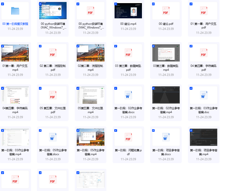Select the thumbnail for 第一阶段：05作业参考答案.mp4
Viewport: 228px width, 191px height.
click(91, 137)
